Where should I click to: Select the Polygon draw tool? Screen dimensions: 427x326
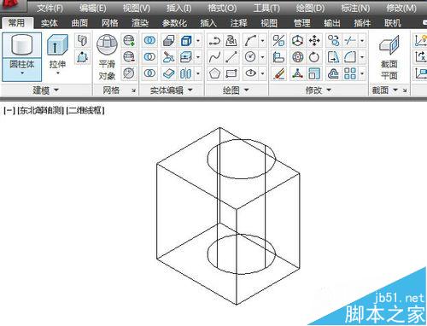214,73
